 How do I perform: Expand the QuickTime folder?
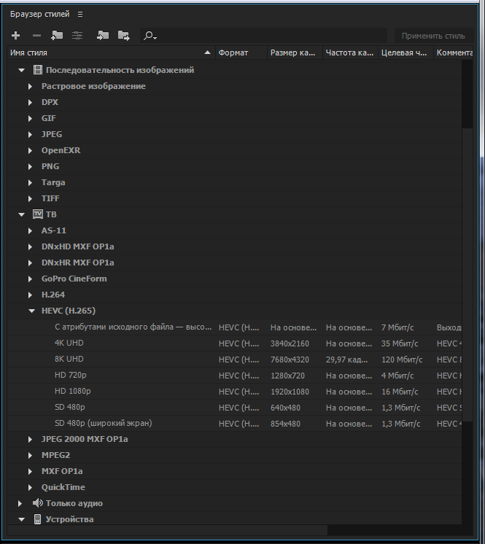click(x=30, y=487)
